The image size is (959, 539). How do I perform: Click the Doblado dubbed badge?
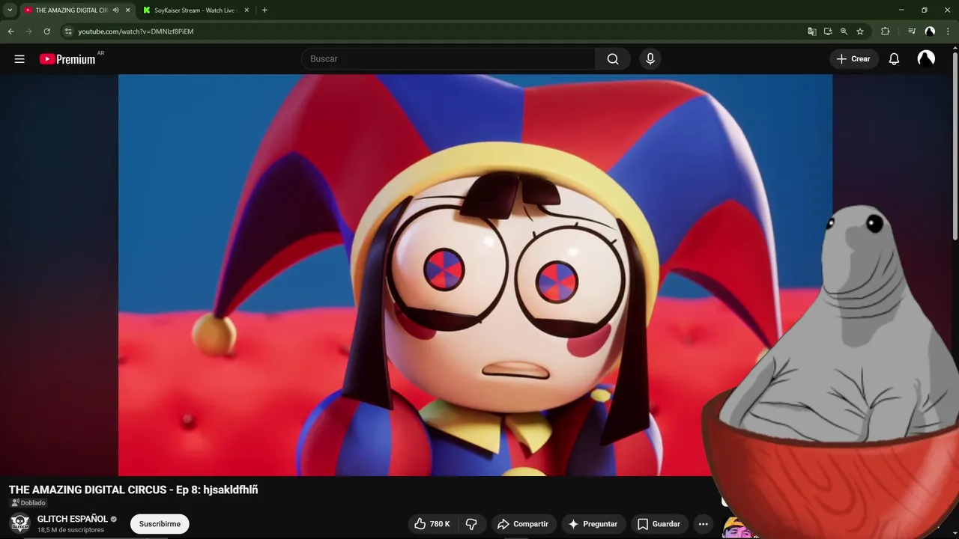pyautogui.click(x=28, y=503)
